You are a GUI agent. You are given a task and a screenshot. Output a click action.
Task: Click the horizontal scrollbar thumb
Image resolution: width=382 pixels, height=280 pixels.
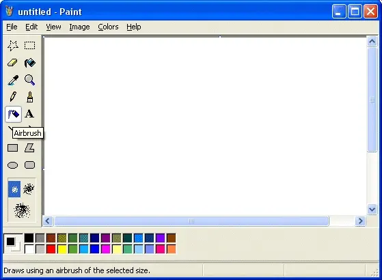tap(191, 221)
